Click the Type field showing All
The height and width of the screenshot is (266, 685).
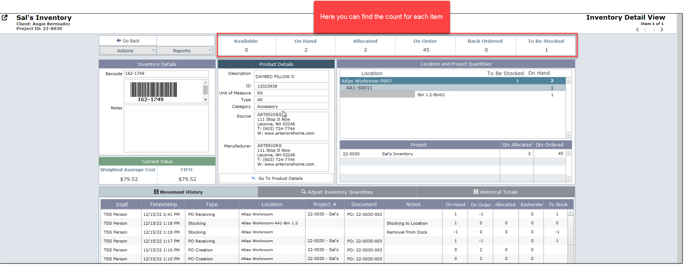click(291, 100)
